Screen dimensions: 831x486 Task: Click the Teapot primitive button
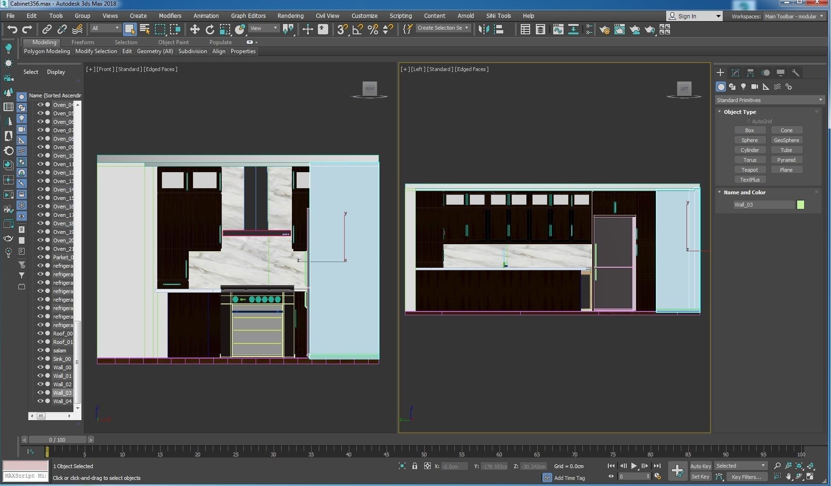tap(750, 170)
